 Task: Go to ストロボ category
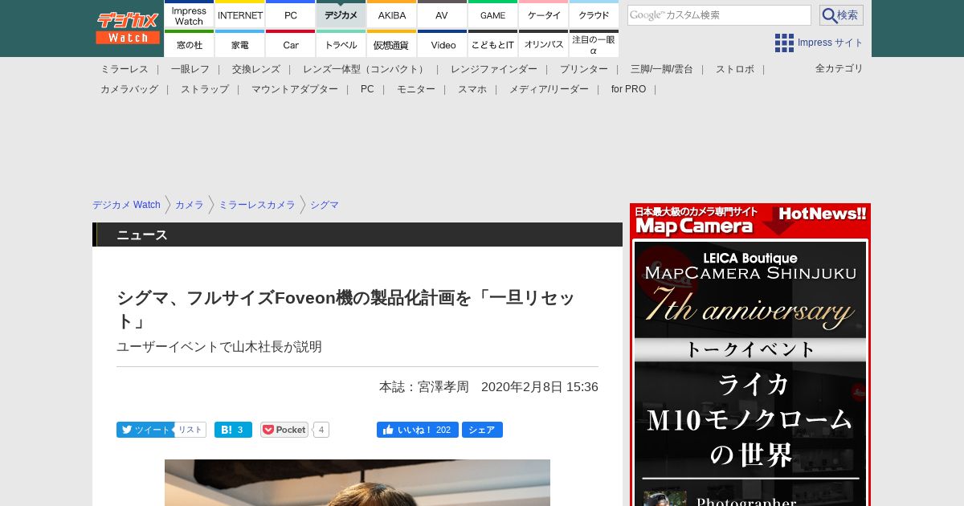735,69
